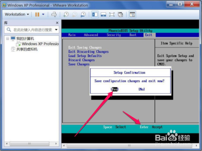202x151 pixels.
Task: Open the Workstation menu dropdown
Action: point(17,14)
